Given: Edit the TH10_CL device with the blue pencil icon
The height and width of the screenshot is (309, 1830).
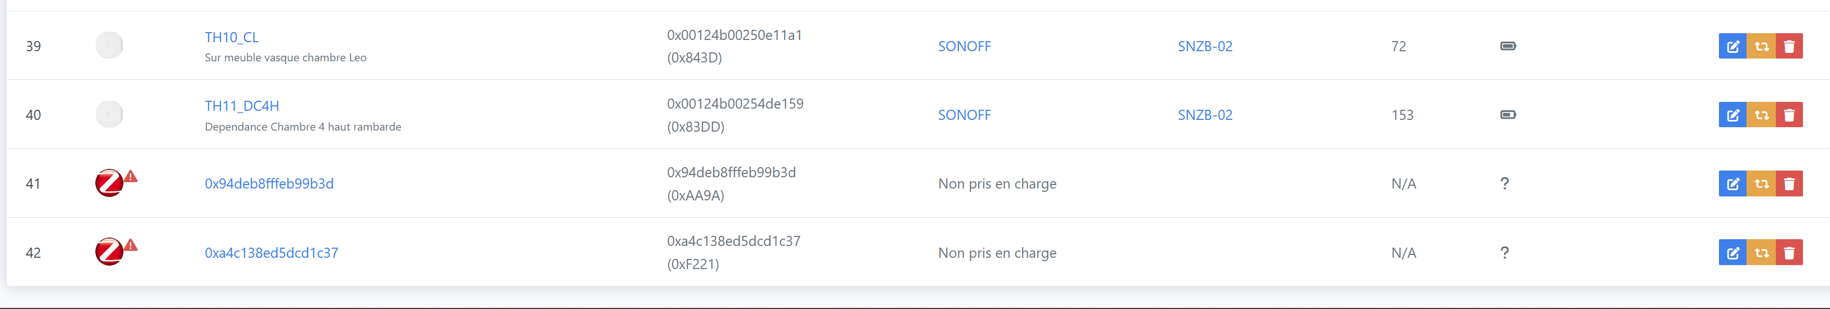Looking at the screenshot, I should 1732,46.
